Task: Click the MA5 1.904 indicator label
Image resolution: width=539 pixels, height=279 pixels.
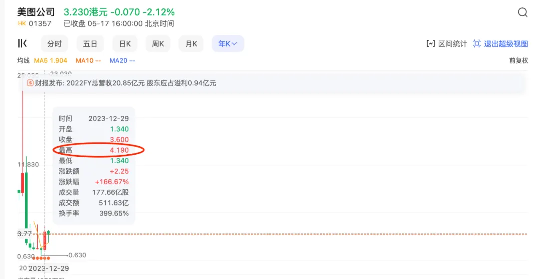Action: [51, 61]
